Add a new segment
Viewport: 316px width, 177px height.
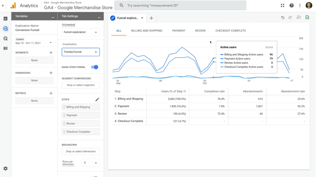51,52
